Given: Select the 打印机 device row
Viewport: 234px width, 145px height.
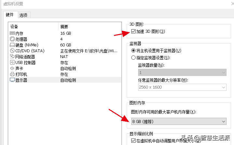Looking at the screenshot, I should coord(65,74).
